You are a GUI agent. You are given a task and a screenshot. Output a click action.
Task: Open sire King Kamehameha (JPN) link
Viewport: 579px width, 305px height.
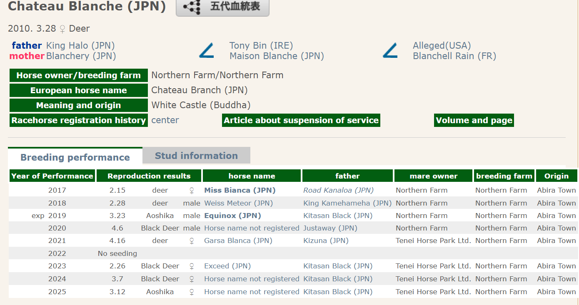click(347, 203)
